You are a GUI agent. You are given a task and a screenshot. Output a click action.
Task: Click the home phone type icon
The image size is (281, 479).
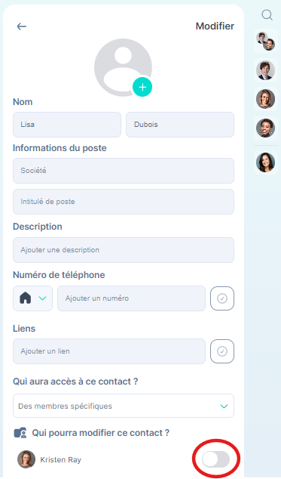26,298
